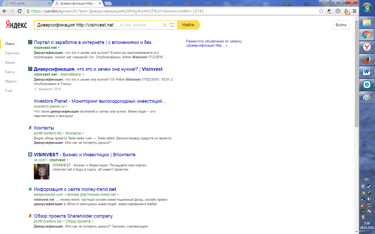
Task: Open the grey globe extension icon
Action: click(x=338, y=11)
